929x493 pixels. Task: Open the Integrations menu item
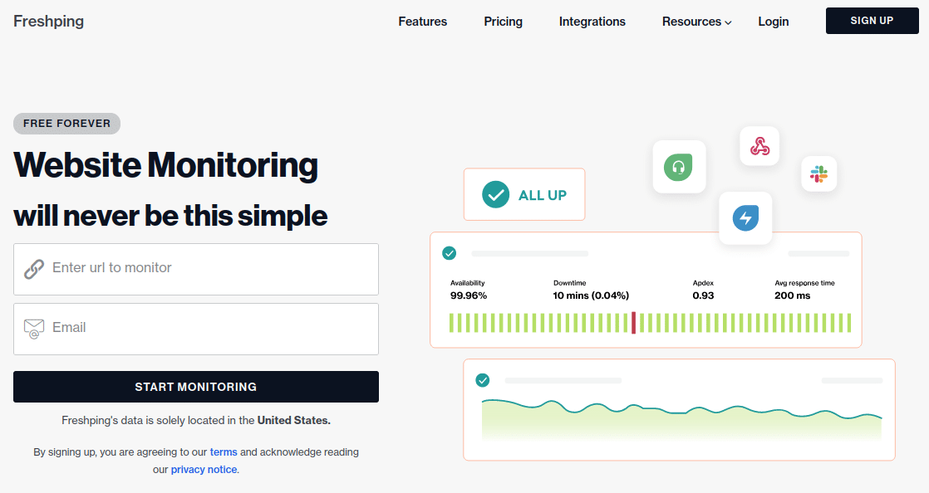(592, 22)
